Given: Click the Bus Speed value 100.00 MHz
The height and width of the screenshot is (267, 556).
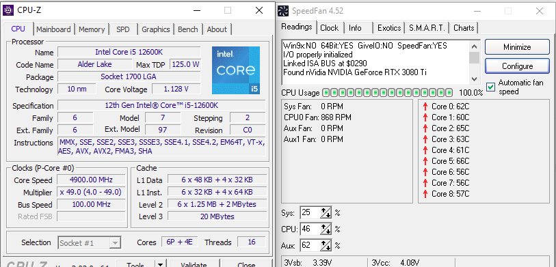Looking at the screenshot, I should tap(91, 204).
